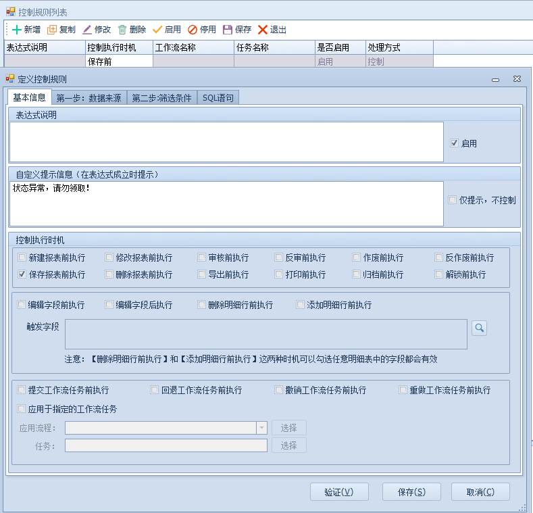533x513 pixels.
Task: Click the 验证(V) button
Action: (x=339, y=491)
